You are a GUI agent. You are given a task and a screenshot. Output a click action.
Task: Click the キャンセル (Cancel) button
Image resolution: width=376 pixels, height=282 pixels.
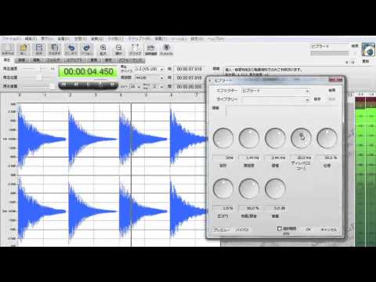[329, 230]
